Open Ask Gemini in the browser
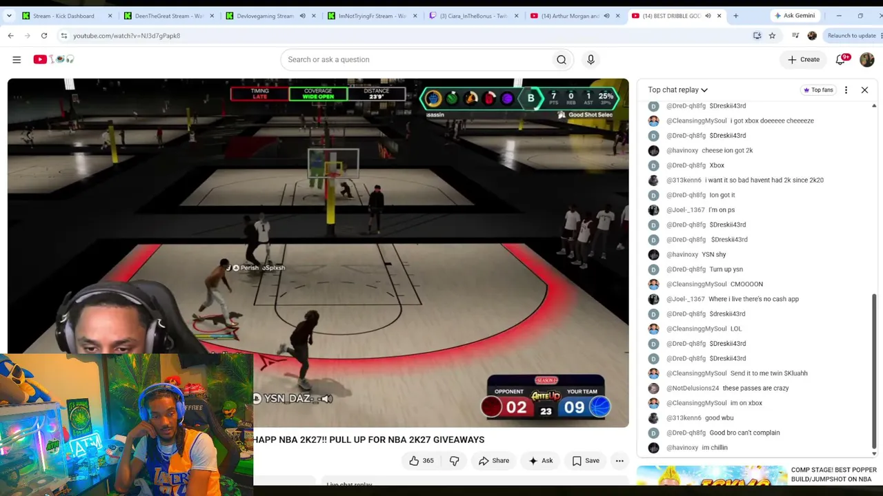The image size is (883, 496). click(x=795, y=15)
